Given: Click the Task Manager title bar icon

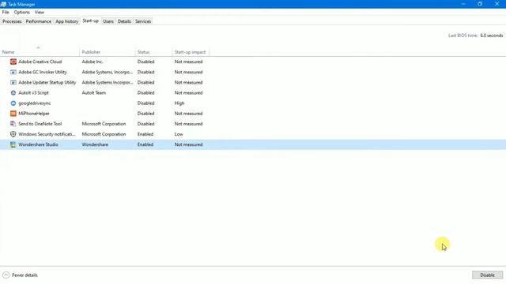Looking at the screenshot, I should 3,4.
